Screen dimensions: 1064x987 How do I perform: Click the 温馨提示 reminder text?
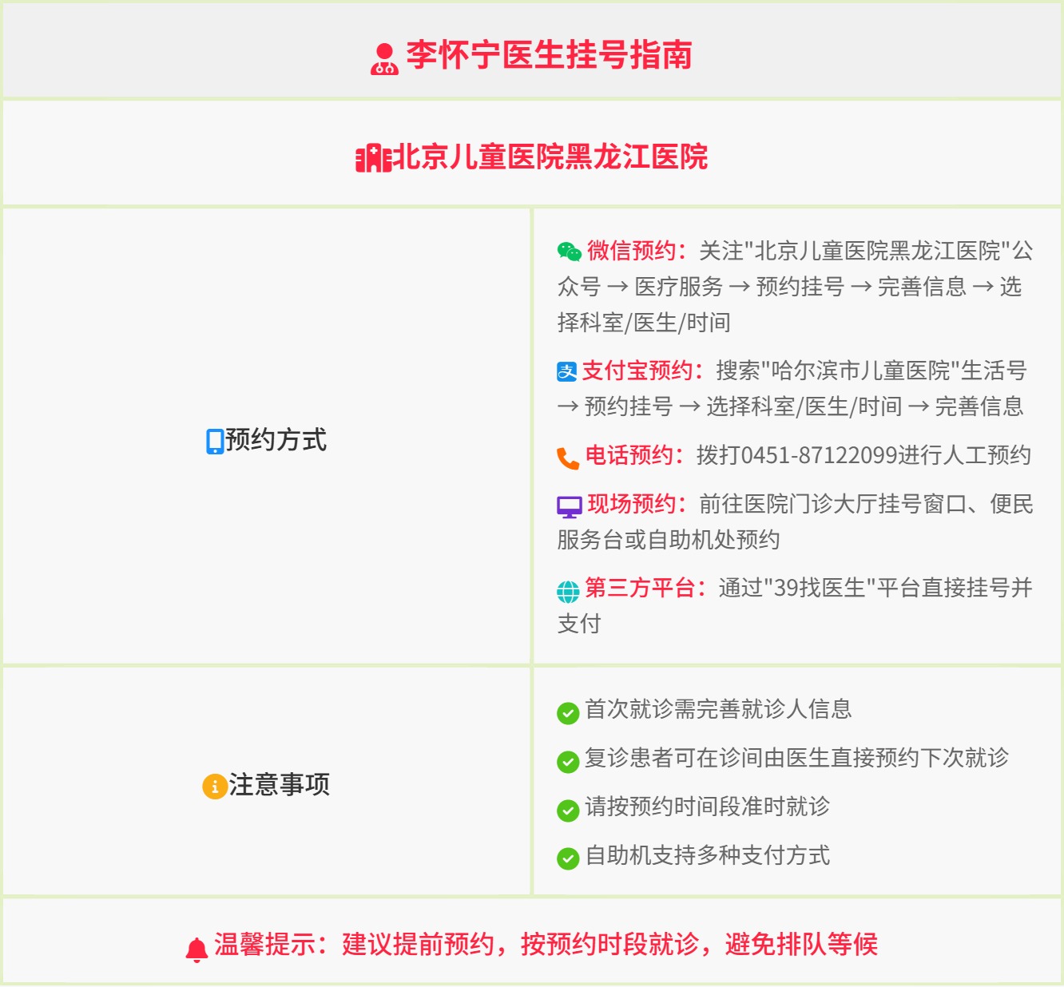[x=546, y=945]
